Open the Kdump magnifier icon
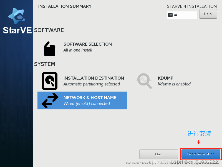This screenshot has width=222, height=167. [144, 81]
